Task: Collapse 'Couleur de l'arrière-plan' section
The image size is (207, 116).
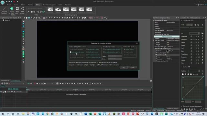Action: pos(155,49)
